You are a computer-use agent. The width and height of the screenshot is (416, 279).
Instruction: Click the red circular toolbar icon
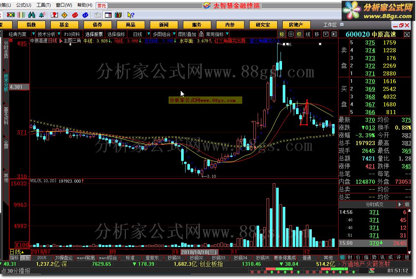(75, 15)
